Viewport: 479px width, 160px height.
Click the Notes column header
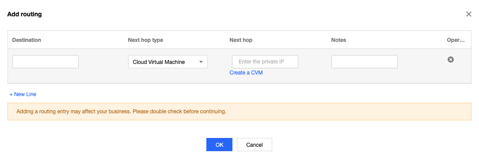click(x=338, y=40)
